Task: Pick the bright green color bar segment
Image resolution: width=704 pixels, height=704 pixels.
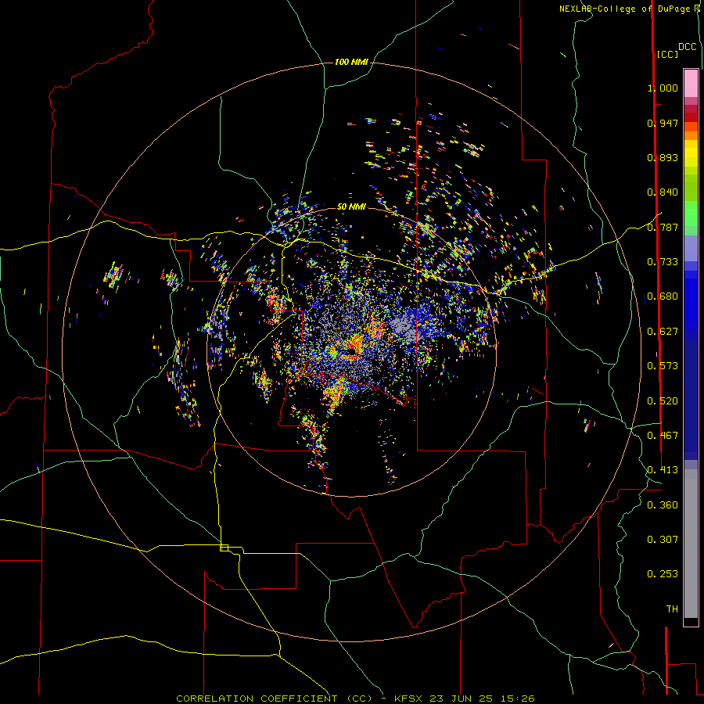Action: pyautogui.click(x=691, y=214)
